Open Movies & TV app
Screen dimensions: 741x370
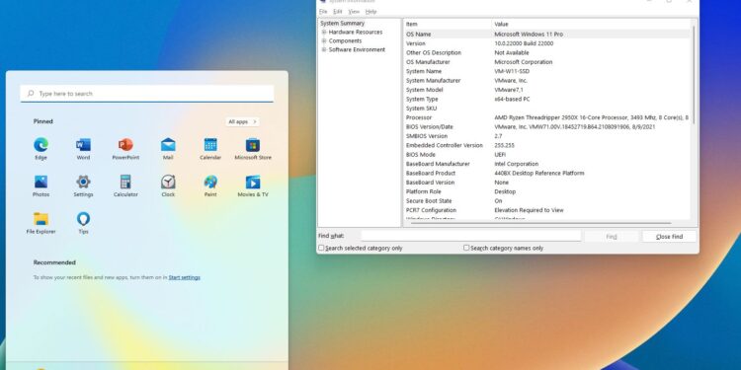[x=253, y=182]
